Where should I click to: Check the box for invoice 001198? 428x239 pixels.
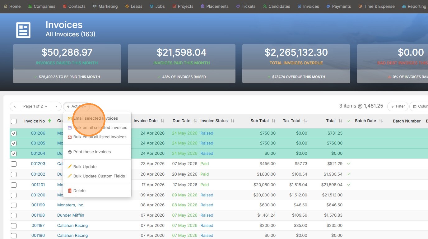tap(14, 215)
